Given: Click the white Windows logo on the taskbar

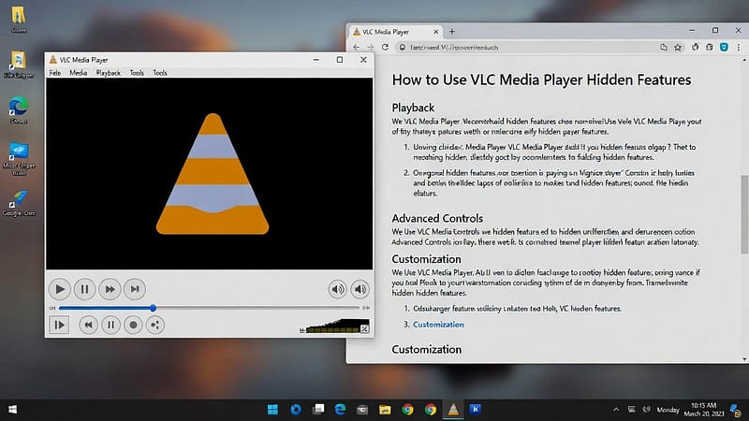Looking at the screenshot, I should (13, 410).
